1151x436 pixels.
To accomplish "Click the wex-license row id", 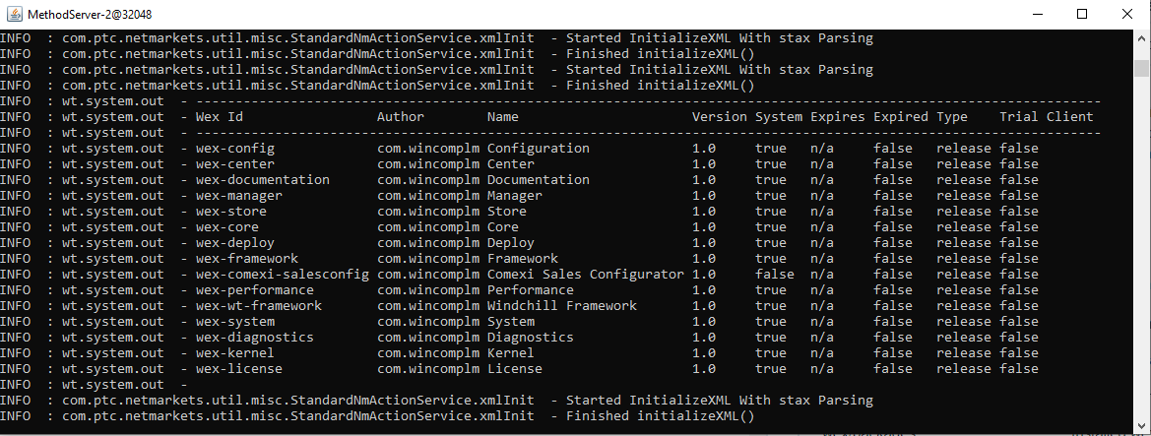I will pos(238,369).
